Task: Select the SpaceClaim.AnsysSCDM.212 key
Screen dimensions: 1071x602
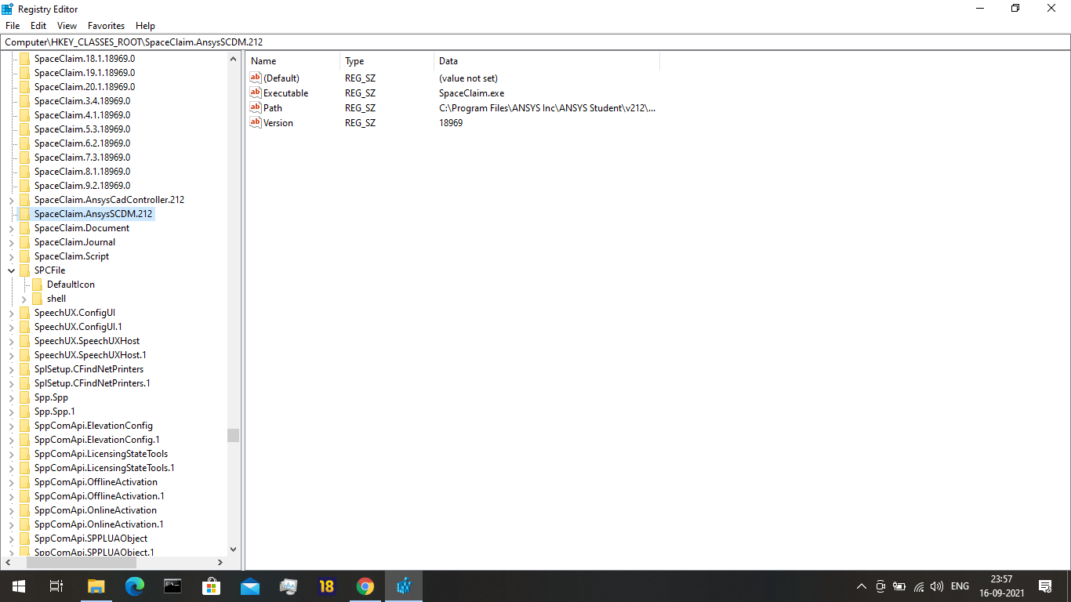Action: point(93,214)
